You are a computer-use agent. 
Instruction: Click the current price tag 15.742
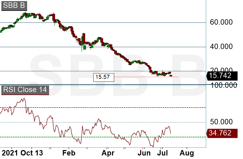pos(222,76)
